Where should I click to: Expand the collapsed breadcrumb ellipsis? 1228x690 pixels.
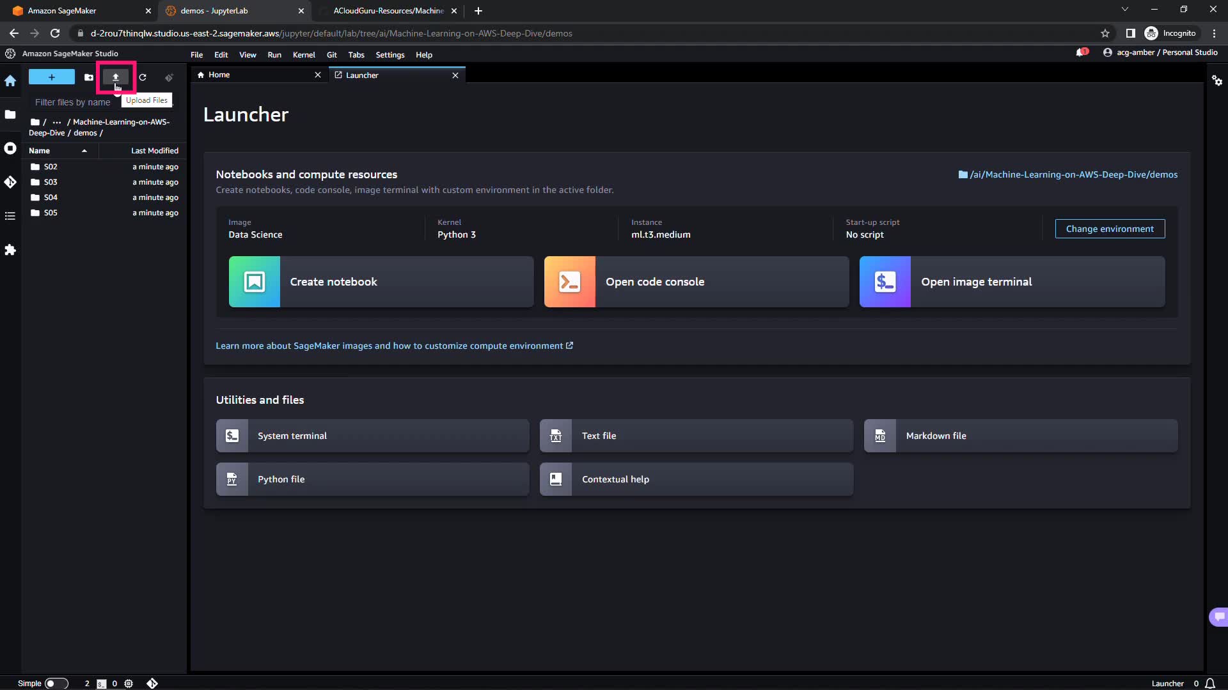pos(57,122)
